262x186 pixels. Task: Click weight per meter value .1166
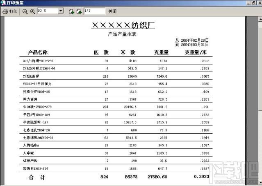pos(205,130)
